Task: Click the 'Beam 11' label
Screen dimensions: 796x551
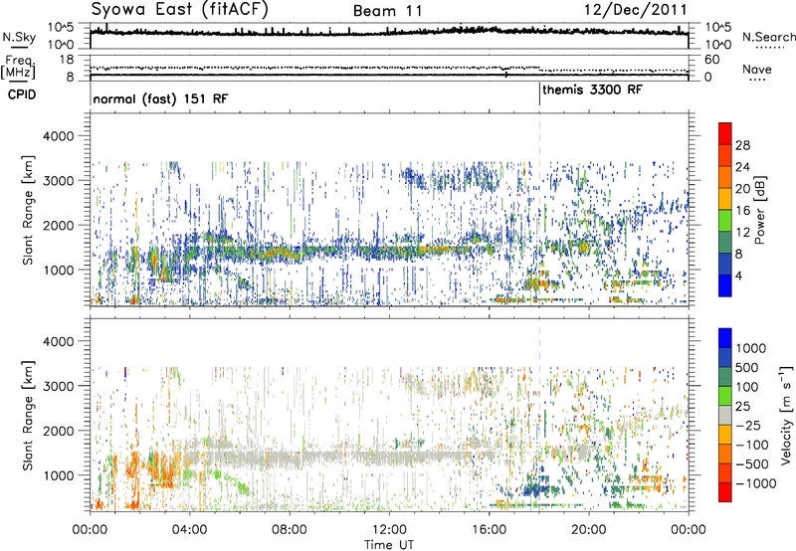Action: coord(388,11)
